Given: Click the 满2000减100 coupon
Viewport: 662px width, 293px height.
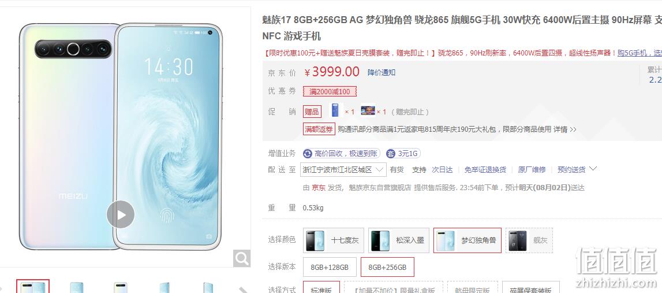Looking at the screenshot, I should (330, 91).
